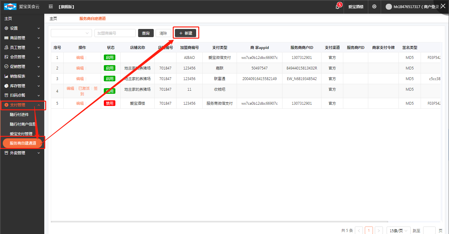This screenshot has height=234, width=449.
Task: Open the empty filter dropdown beside search
Action: (x=71, y=33)
